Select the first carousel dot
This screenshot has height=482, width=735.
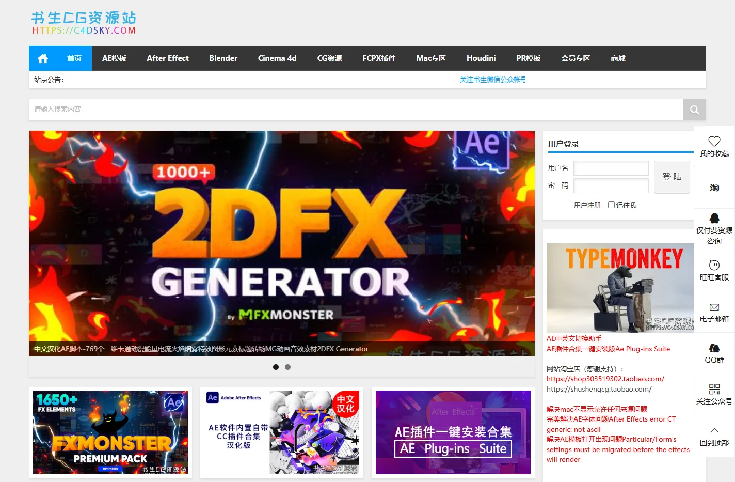pyautogui.click(x=276, y=367)
